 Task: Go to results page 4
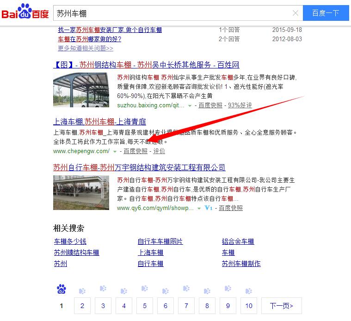pyautogui.click(x=124, y=306)
